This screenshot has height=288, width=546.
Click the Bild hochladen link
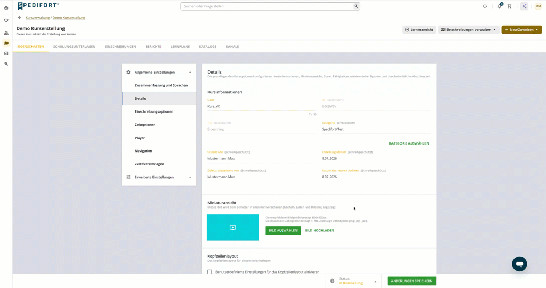tap(319, 230)
